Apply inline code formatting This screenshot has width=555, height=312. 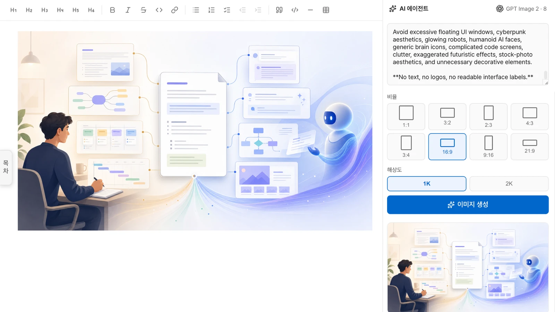159,10
